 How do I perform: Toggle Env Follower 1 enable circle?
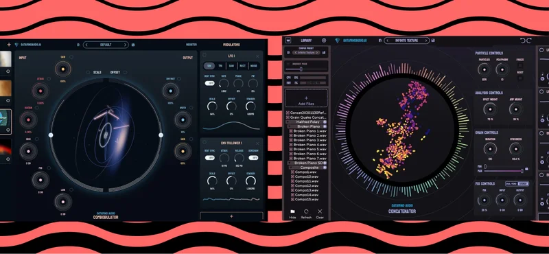tap(205, 142)
